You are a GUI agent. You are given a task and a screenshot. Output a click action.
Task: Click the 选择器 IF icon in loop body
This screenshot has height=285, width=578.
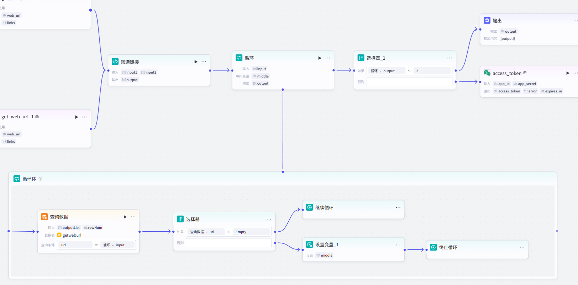pyautogui.click(x=180, y=219)
